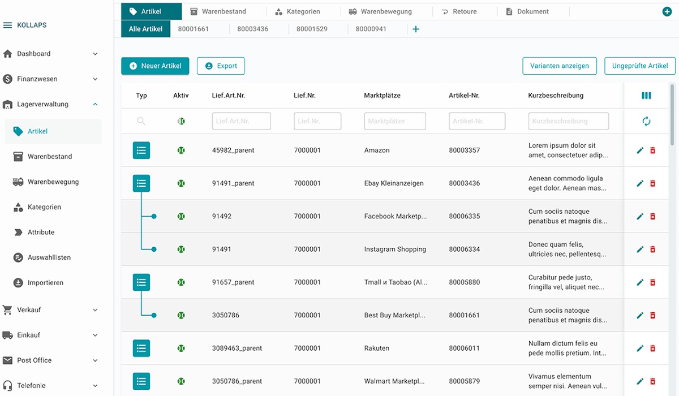
Task: Expand the Verkauf sidebar menu
Action: click(x=95, y=310)
